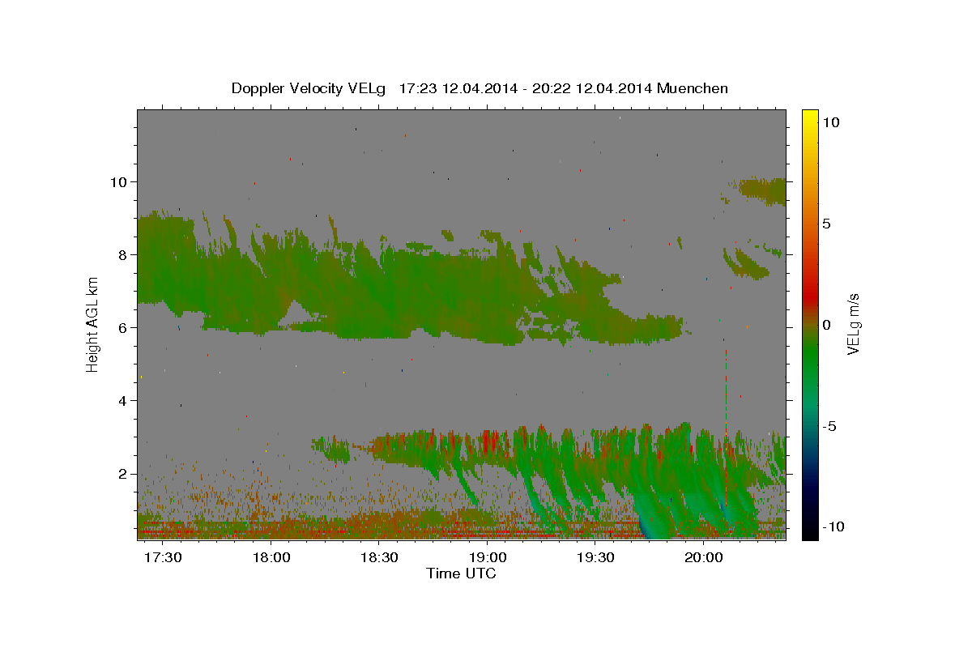Click the height axis label '10'
The height and width of the screenshot is (648, 972).
[x=118, y=181]
